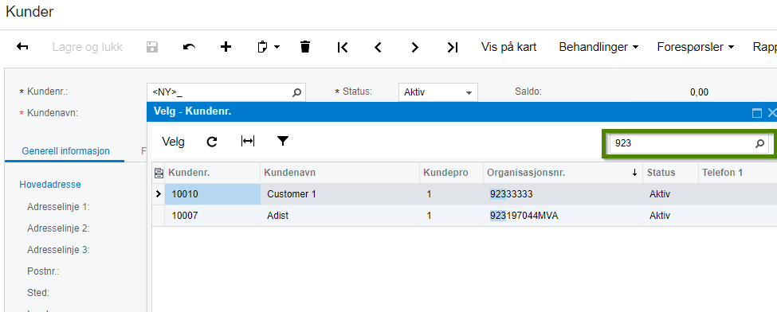The height and width of the screenshot is (312, 777).
Task: Click organization number 92333333
Action: tap(563, 194)
